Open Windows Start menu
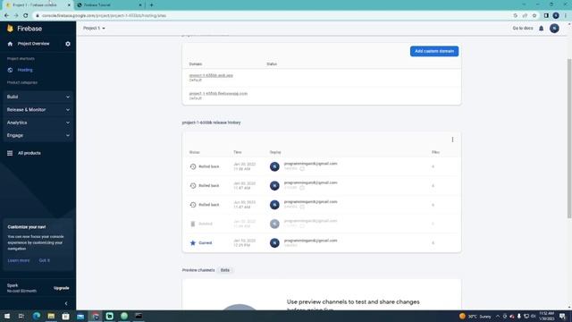Image resolution: width=572 pixels, height=322 pixels. coord(7,316)
